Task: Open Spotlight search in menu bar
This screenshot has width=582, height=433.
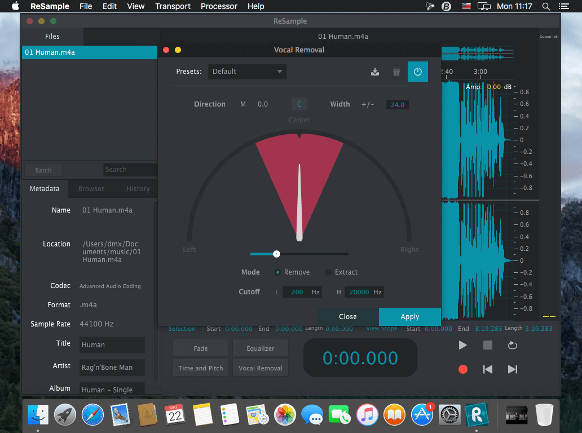Action: pos(546,6)
